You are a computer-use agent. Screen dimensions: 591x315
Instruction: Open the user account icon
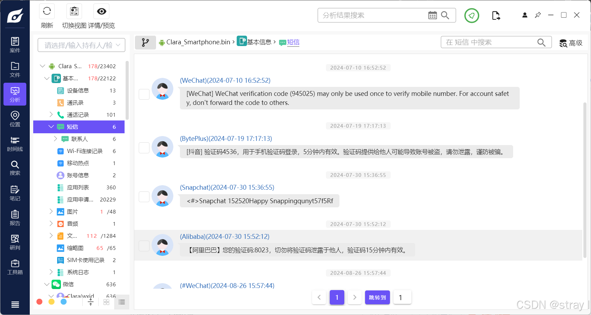point(525,15)
